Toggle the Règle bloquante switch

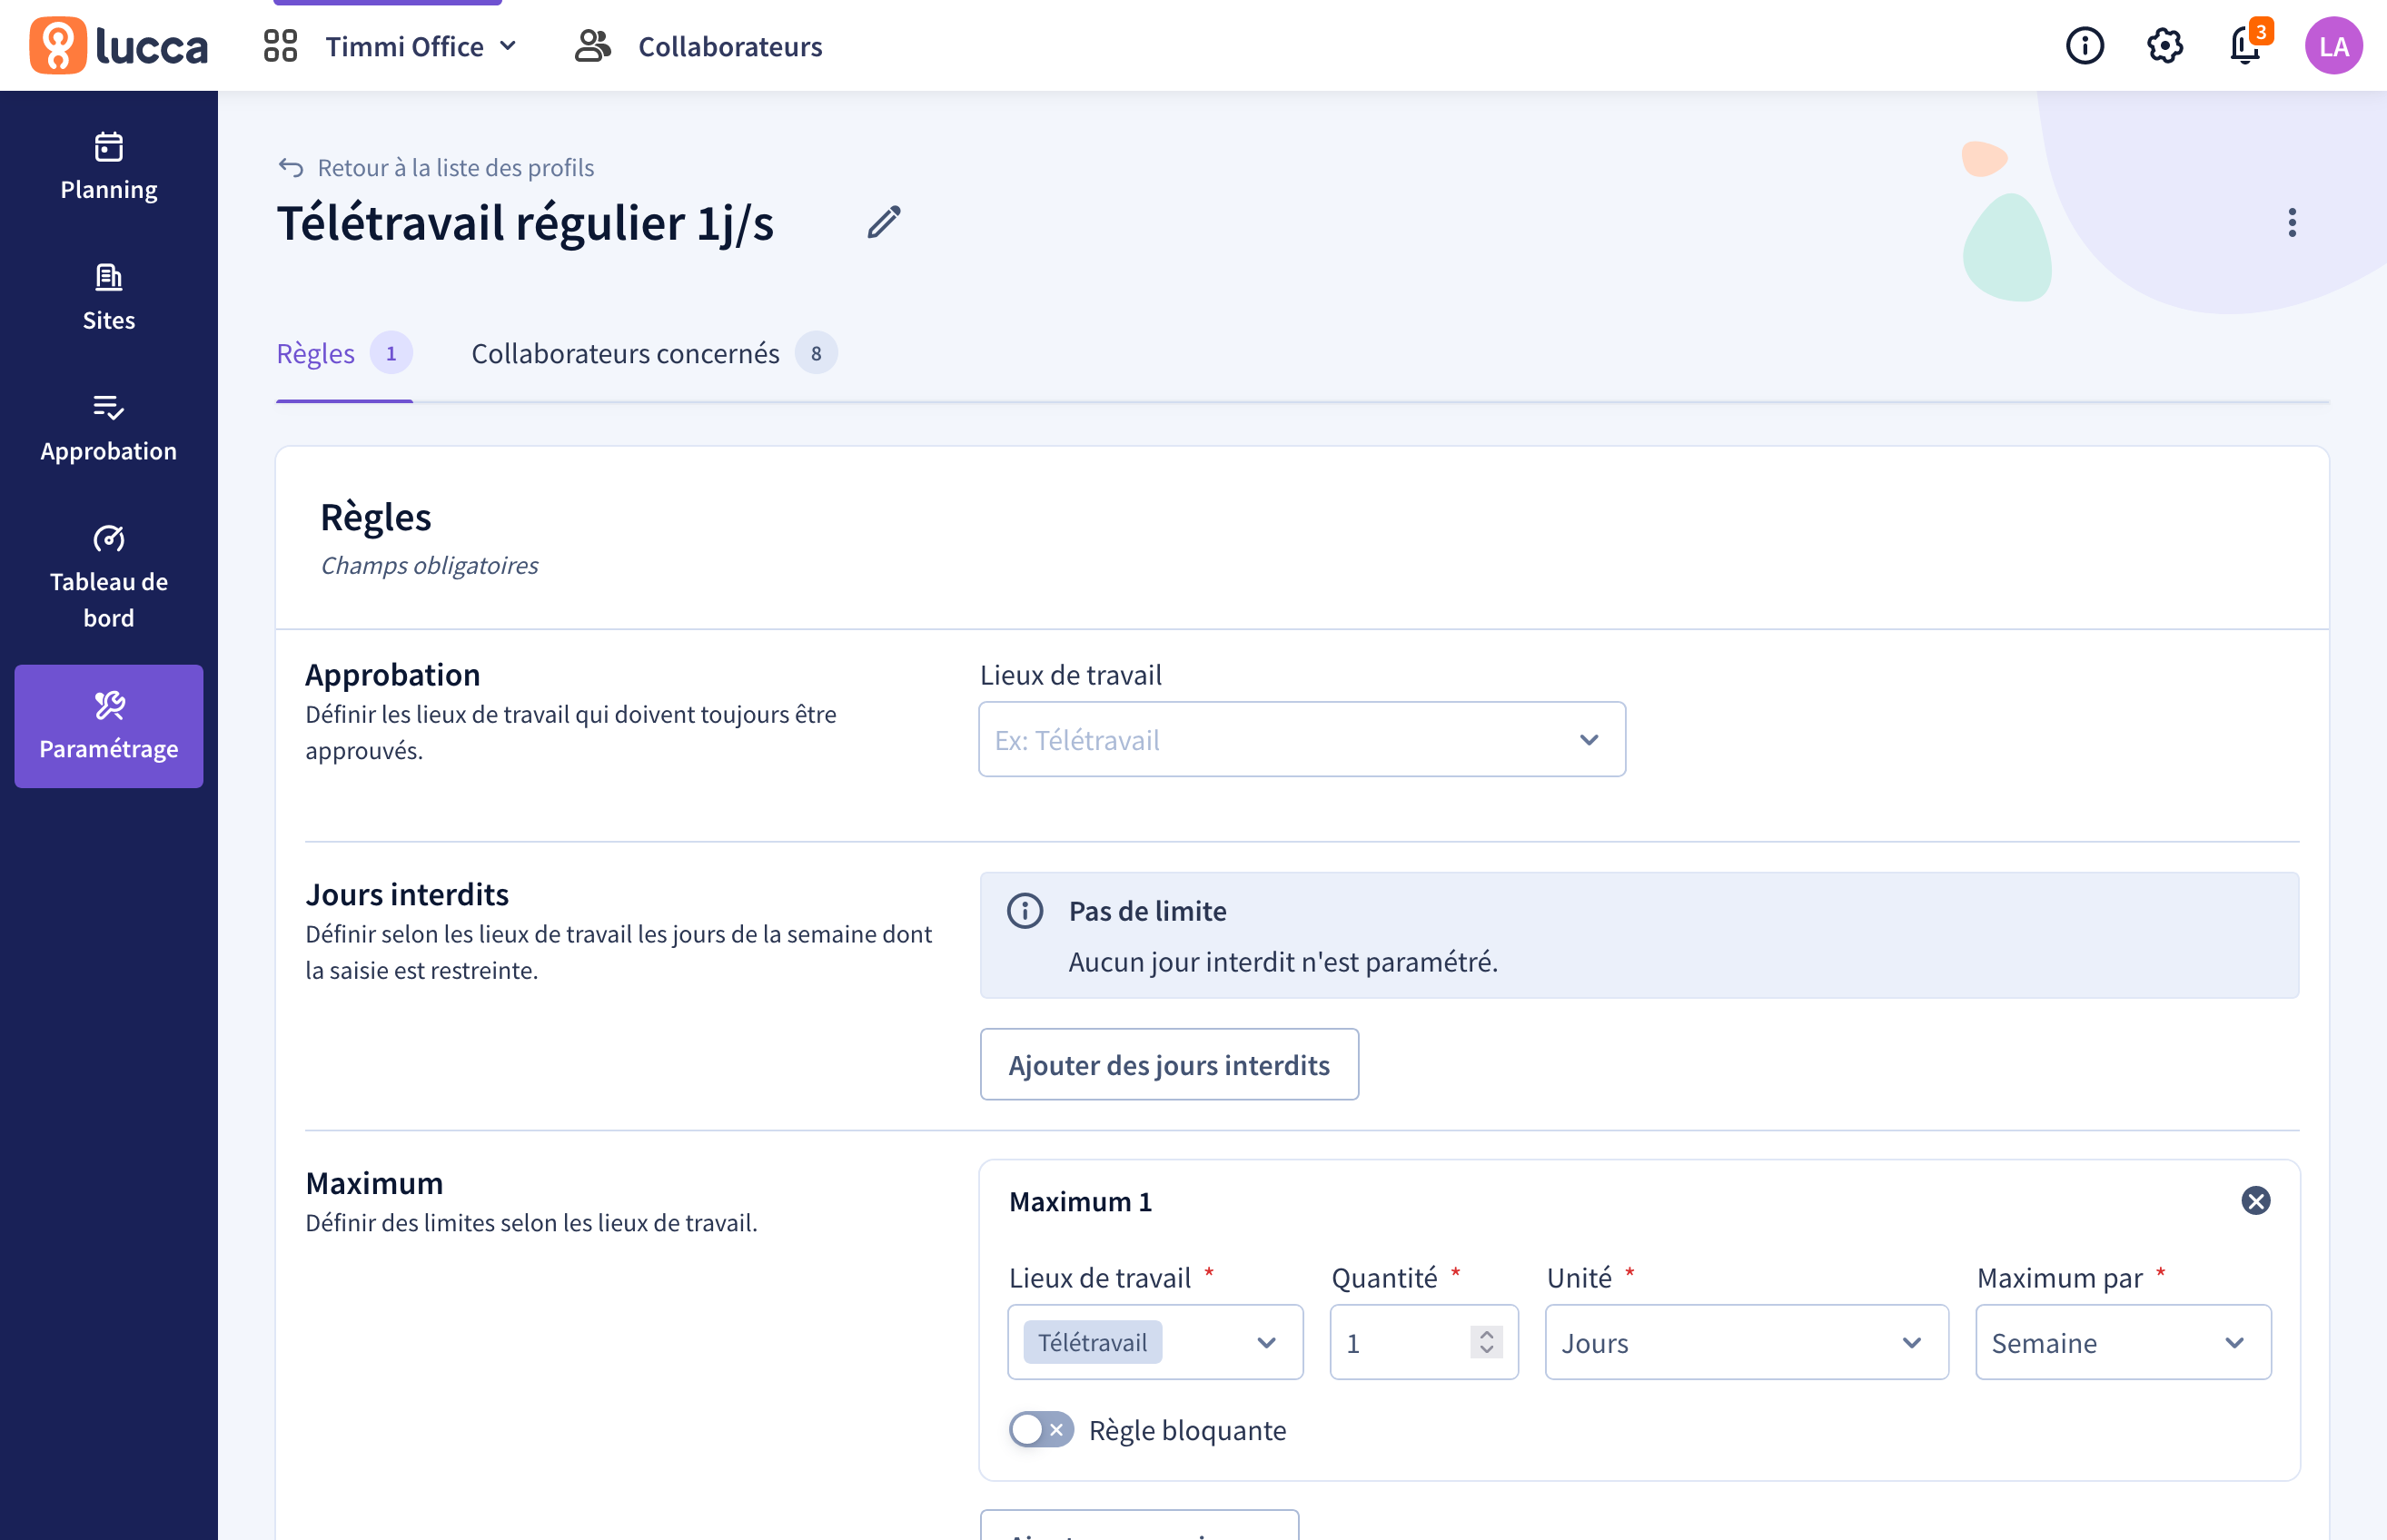1041,1429
